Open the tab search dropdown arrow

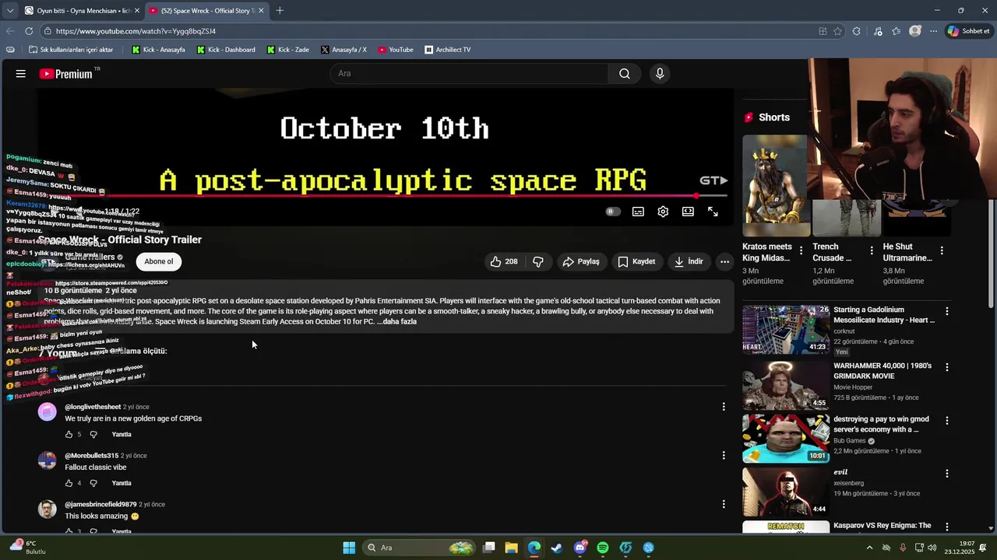tap(9, 11)
